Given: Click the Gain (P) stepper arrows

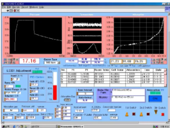Looking at the screenshot, I should tap(31, 85).
